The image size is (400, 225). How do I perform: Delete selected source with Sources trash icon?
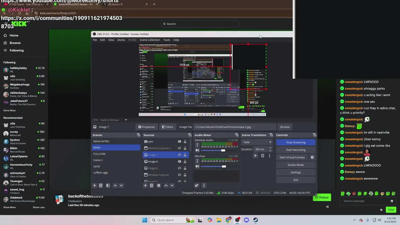coord(152,185)
